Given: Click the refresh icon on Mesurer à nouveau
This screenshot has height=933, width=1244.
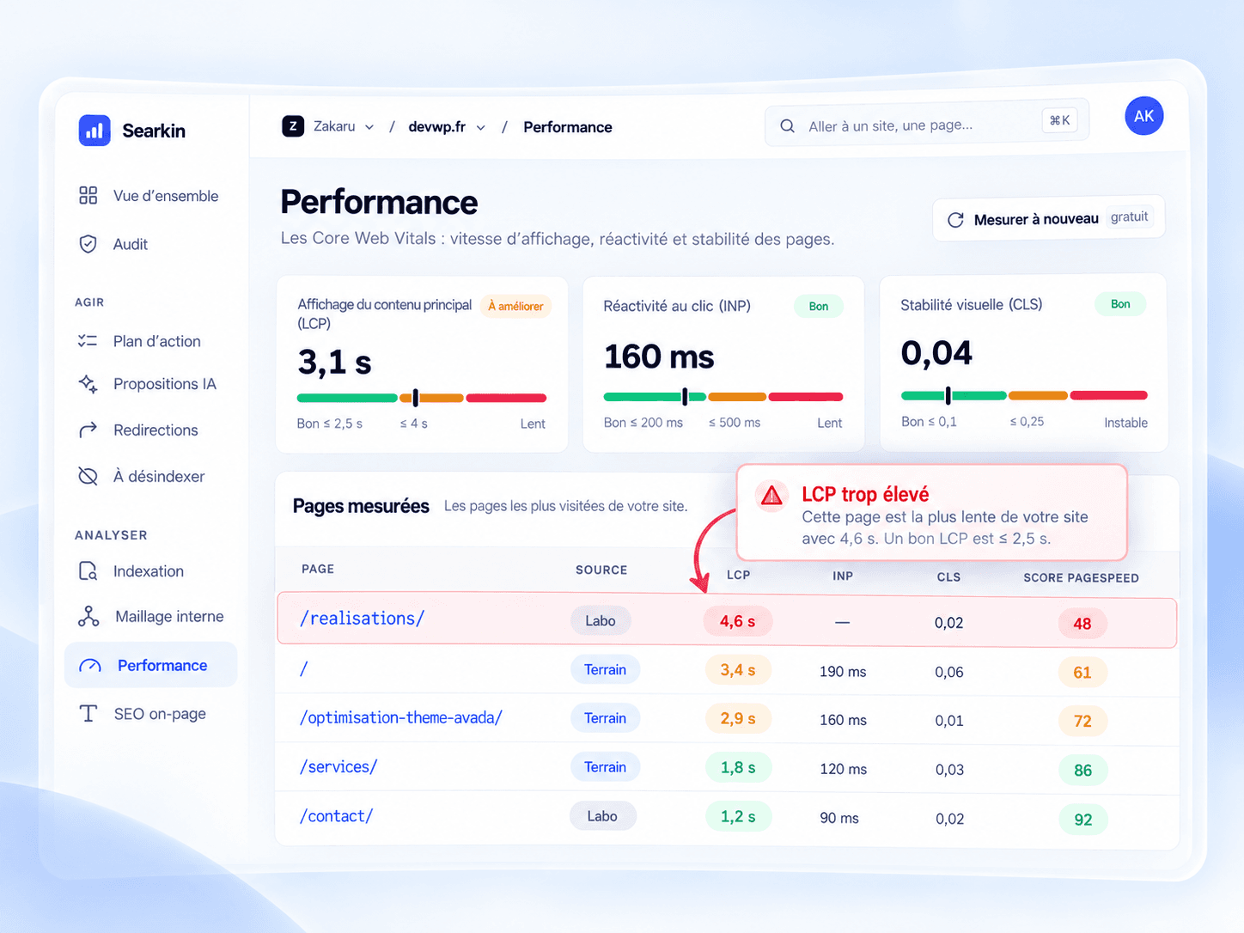Looking at the screenshot, I should pos(955,220).
